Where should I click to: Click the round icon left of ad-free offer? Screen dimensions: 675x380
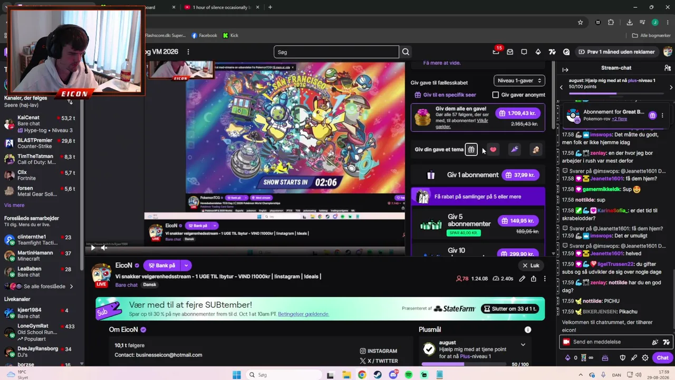point(566,52)
